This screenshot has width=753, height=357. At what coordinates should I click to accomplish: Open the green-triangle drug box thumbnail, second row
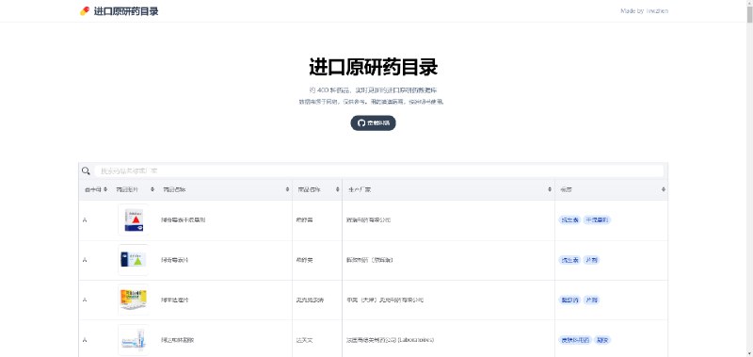(x=134, y=260)
